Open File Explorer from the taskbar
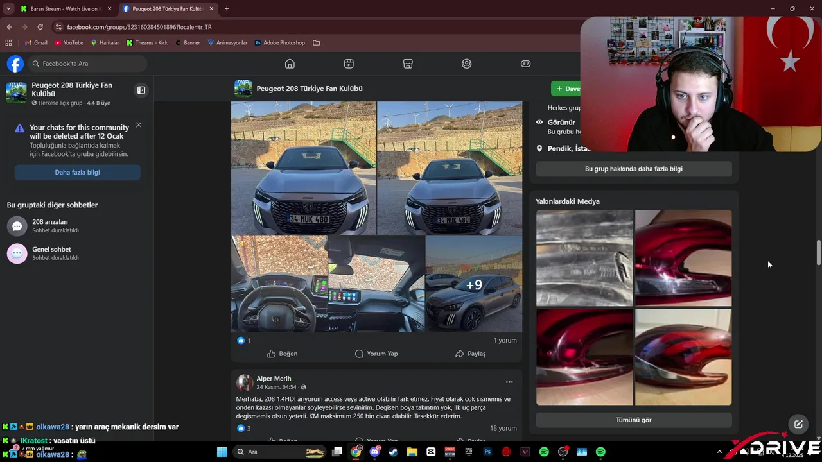 click(412, 452)
